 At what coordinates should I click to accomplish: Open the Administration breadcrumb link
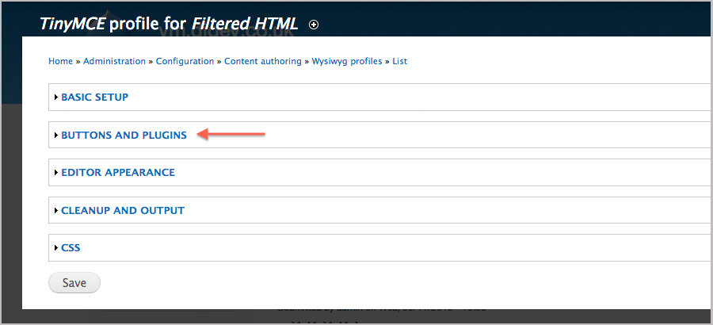(x=114, y=61)
